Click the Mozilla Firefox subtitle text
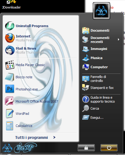This screenshot has height=155, width=125. point(26,40)
